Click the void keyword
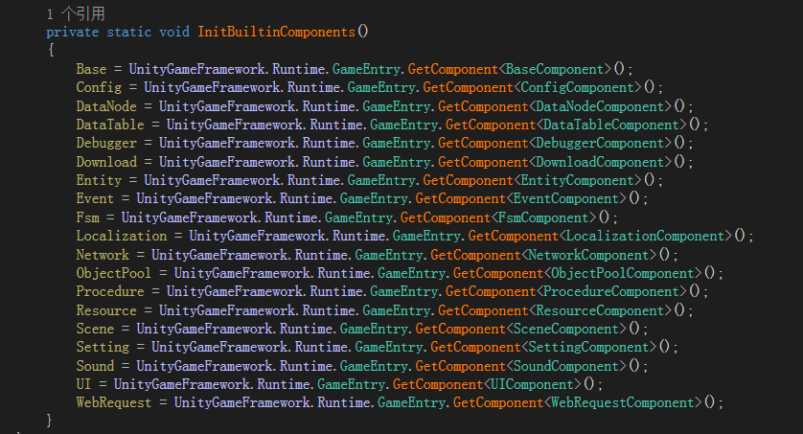This screenshot has width=803, height=434. (174, 32)
